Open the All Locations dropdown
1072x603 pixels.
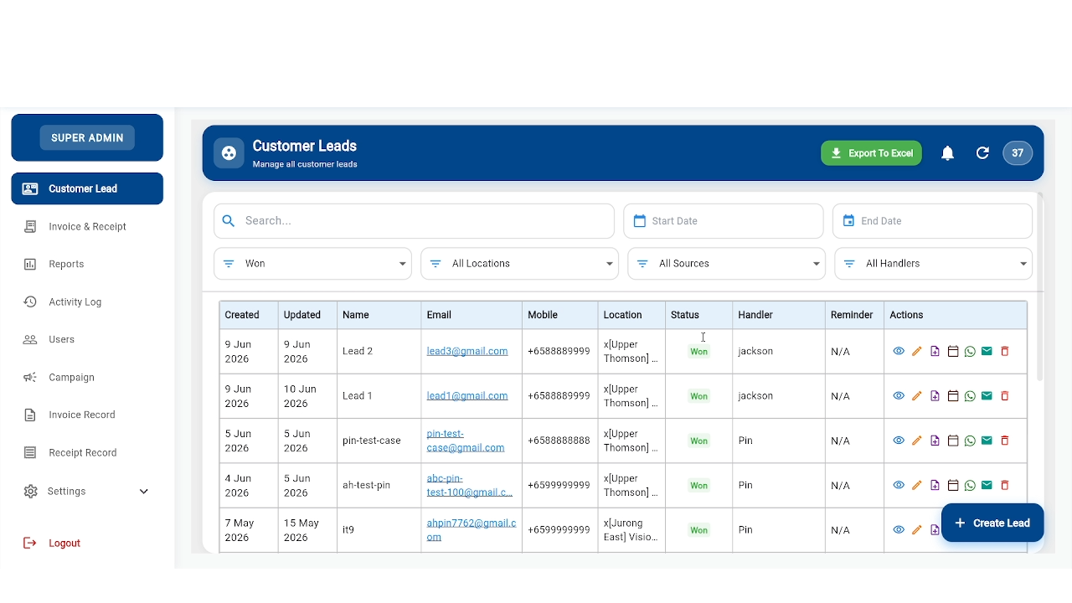coord(519,264)
